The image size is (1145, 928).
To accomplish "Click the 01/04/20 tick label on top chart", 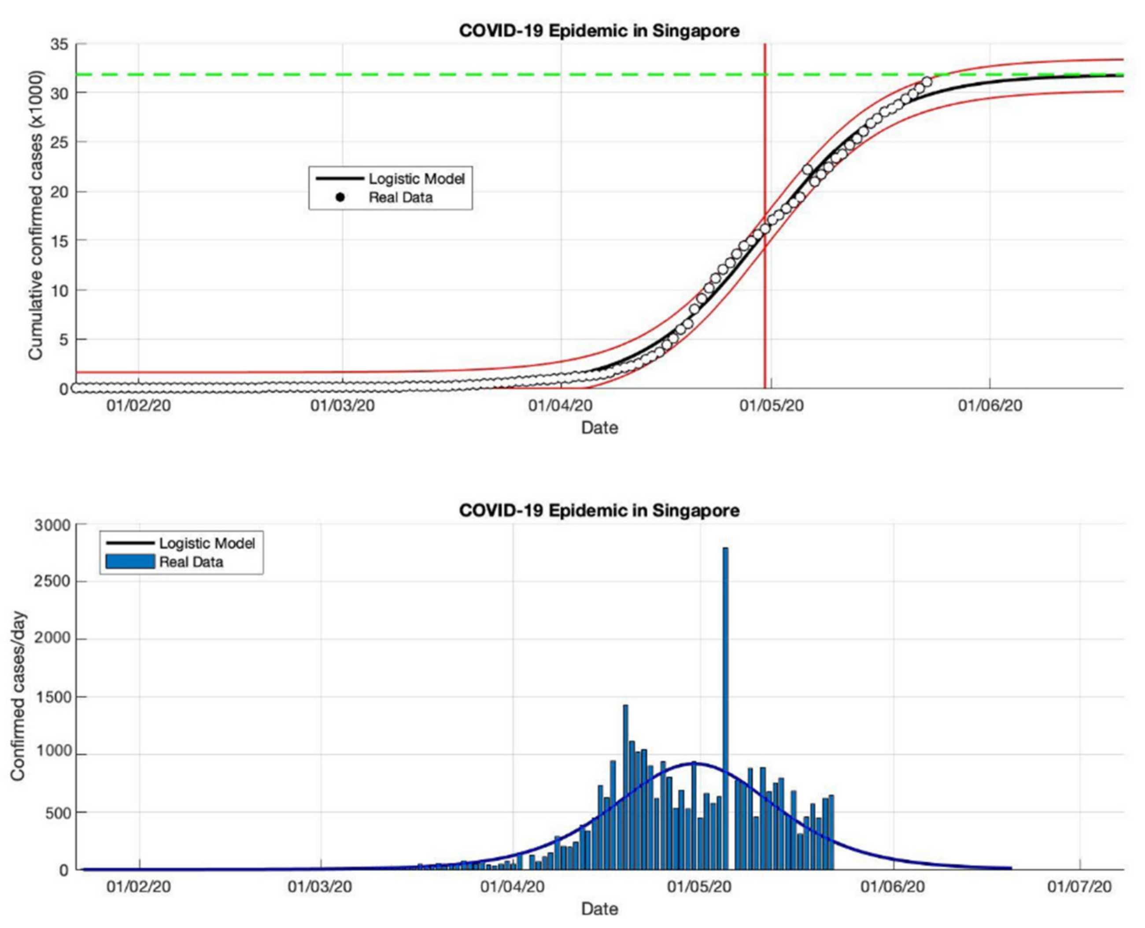I will (560, 405).
